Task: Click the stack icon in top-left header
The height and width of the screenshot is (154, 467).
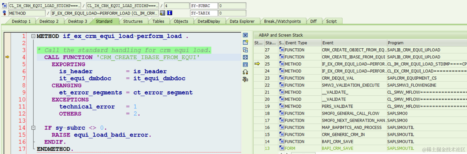Action: 5,6
